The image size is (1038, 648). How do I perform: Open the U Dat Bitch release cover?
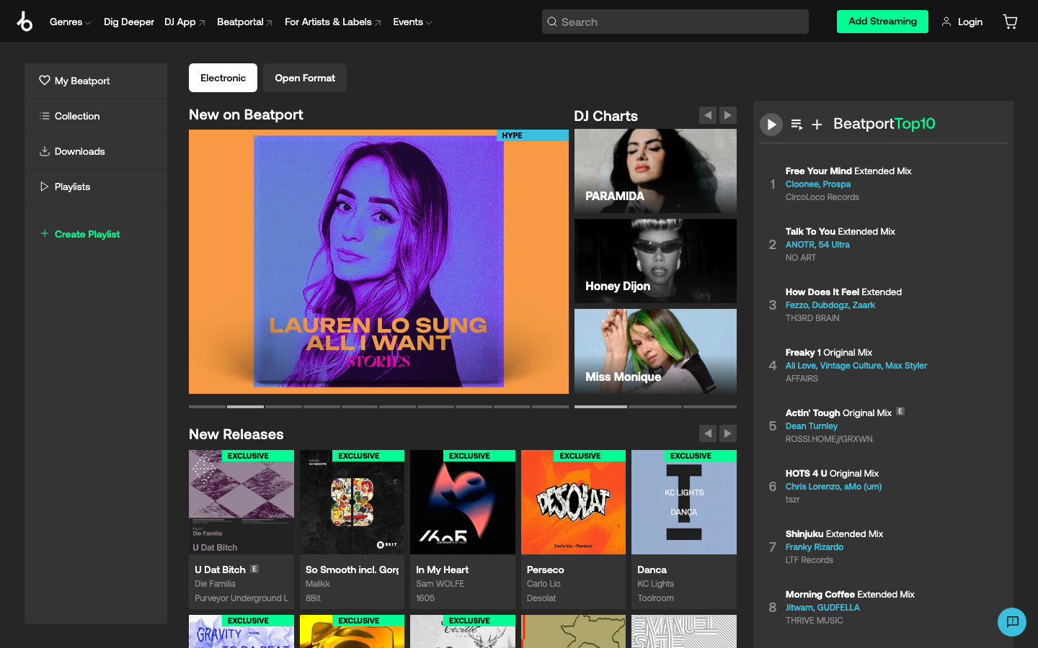tap(241, 502)
